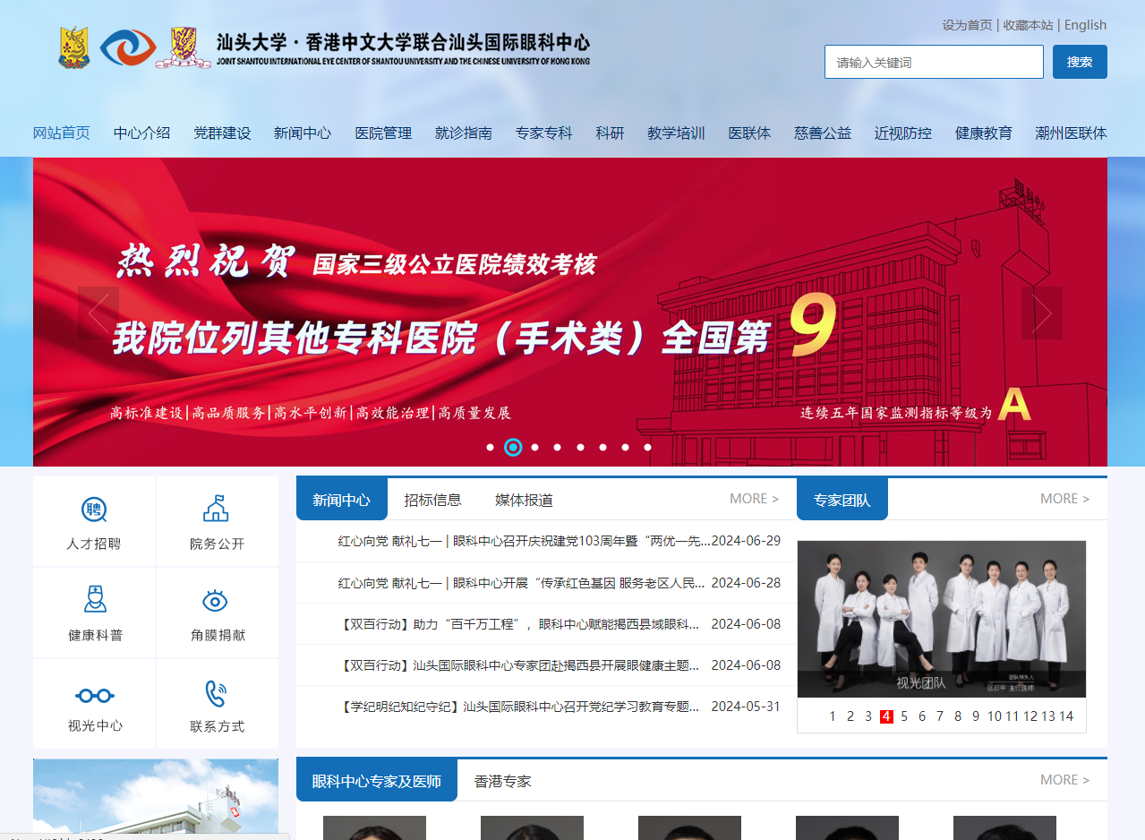The height and width of the screenshot is (840, 1145).
Task: Open the 角膜捐献 eye icon
Action: click(216, 600)
